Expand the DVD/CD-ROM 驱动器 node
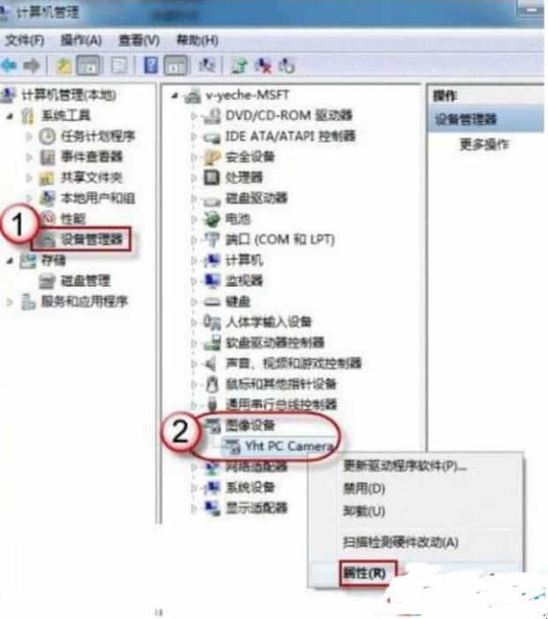 (x=194, y=116)
